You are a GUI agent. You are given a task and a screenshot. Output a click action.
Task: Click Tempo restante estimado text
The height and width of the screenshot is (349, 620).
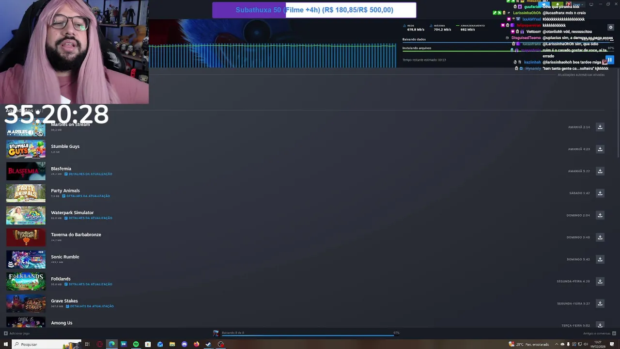click(424, 60)
